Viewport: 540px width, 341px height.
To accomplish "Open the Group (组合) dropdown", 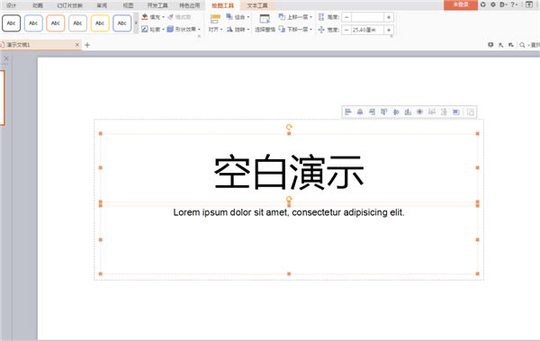I will point(238,17).
